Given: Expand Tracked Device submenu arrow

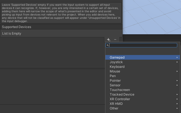Looking at the screenshot, I should pyautogui.click(x=177, y=94).
